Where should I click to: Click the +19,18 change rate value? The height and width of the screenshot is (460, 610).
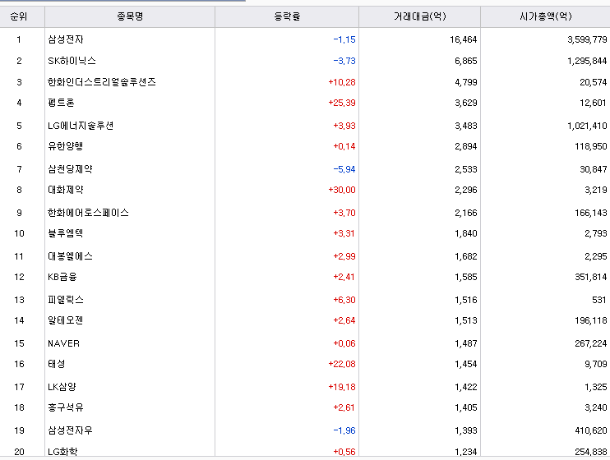pos(342,387)
